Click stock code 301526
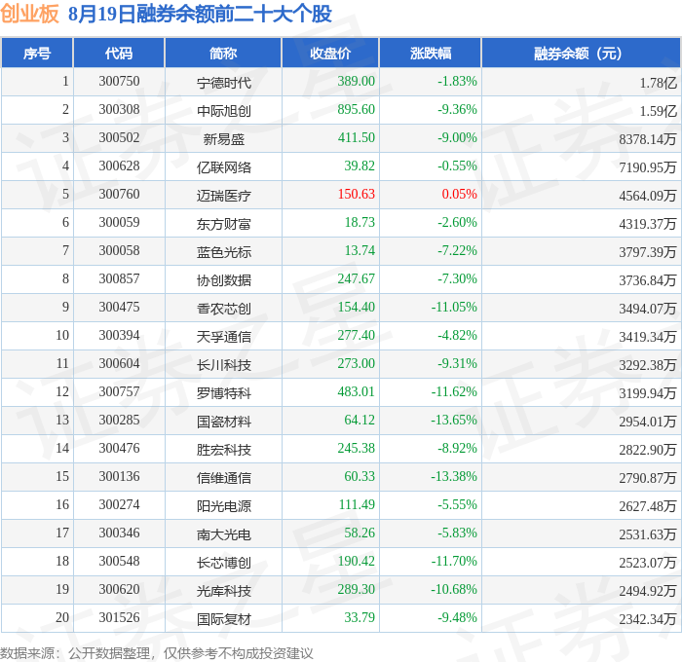This screenshot has height=662, width=682. click(119, 617)
